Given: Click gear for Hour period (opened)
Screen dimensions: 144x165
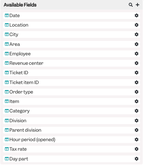Looking at the screenshot, I should 136,140.
